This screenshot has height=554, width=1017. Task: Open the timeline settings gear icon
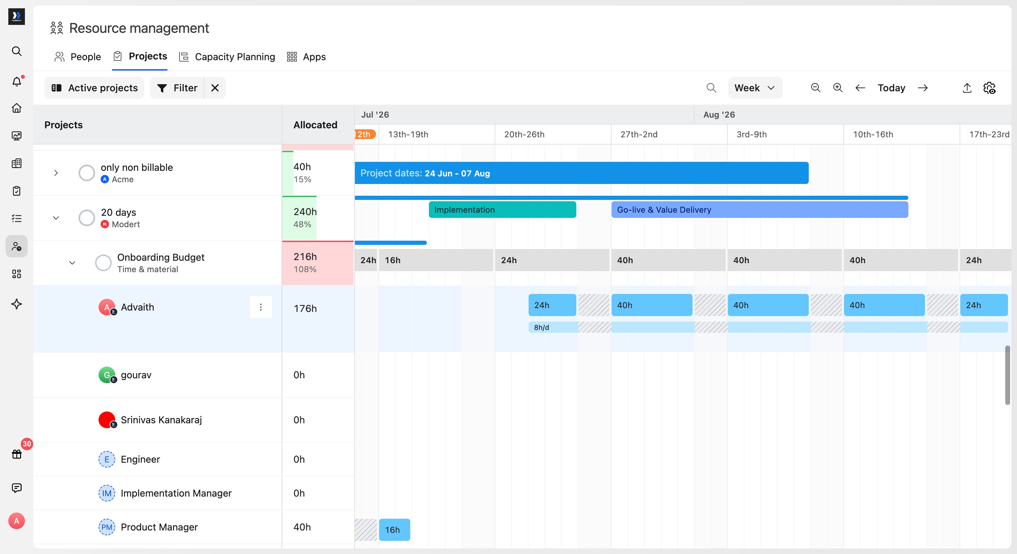pos(989,87)
